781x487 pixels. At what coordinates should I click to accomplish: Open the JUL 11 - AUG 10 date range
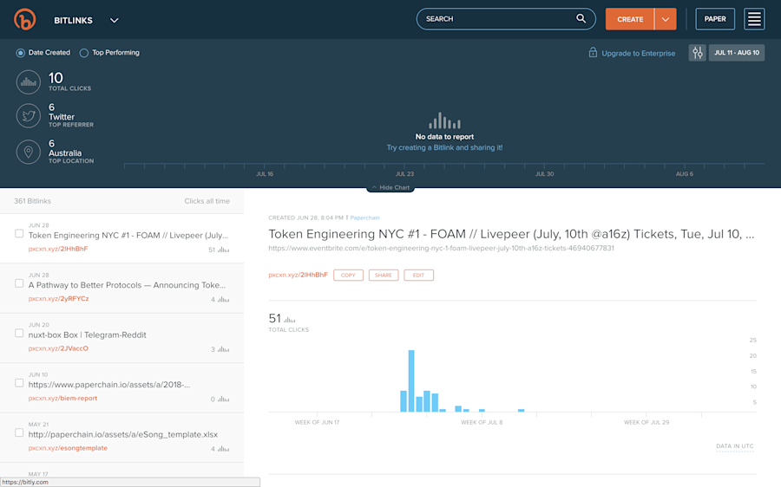737,53
